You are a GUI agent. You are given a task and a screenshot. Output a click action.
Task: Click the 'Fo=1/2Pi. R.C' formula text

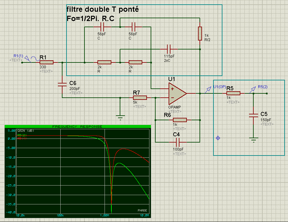[91, 19]
